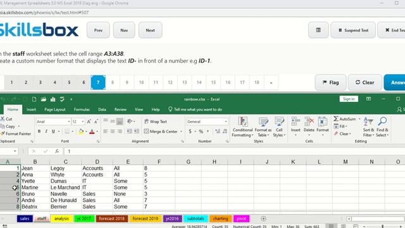Select the pivot worksheet tab

click(x=241, y=218)
